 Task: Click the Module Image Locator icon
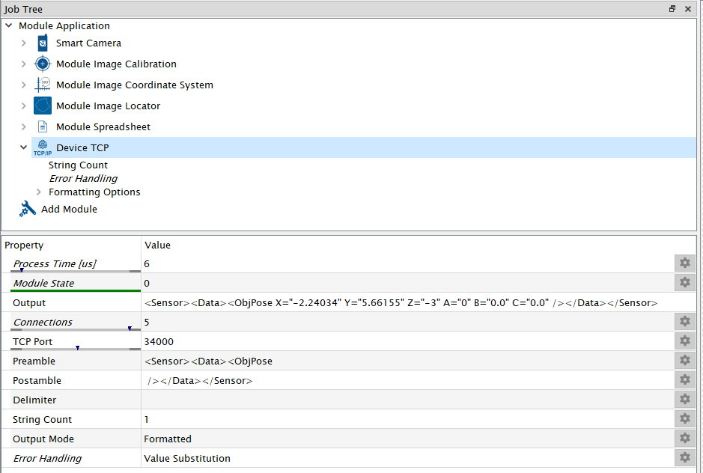click(43, 106)
